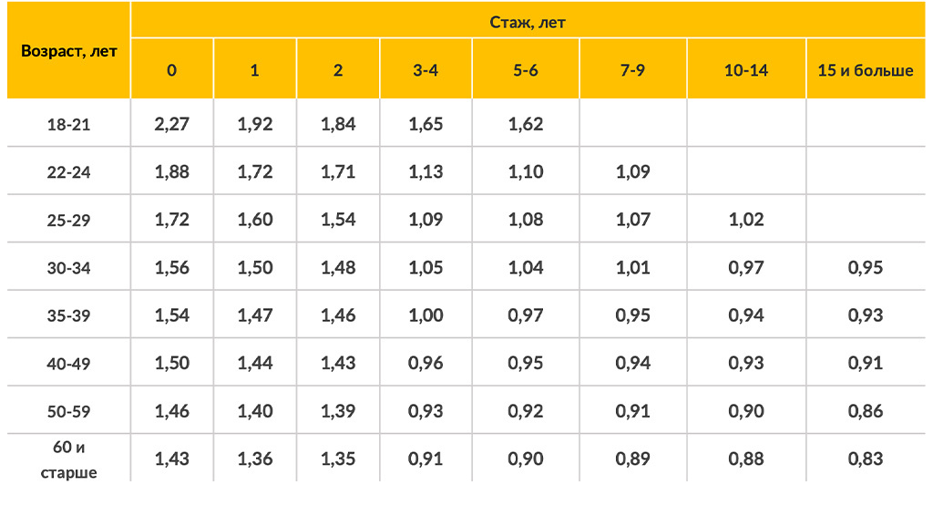This screenshot has height=526, width=933.
Task: Click the 0,86 cell in row 50-59
Action: coord(865,411)
